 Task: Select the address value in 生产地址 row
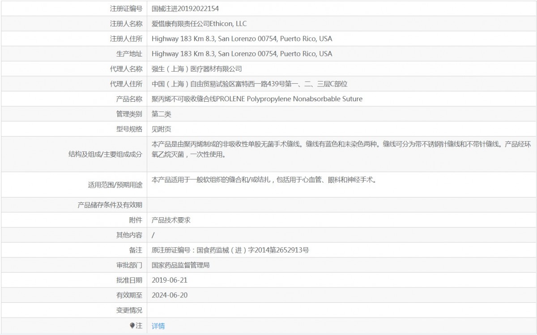tap(242, 54)
